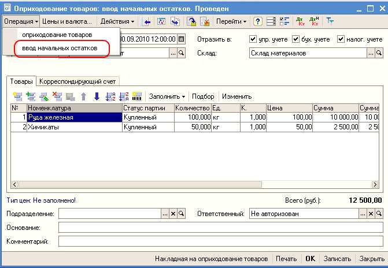
Task: Click the Записать button
Action: click(337, 259)
